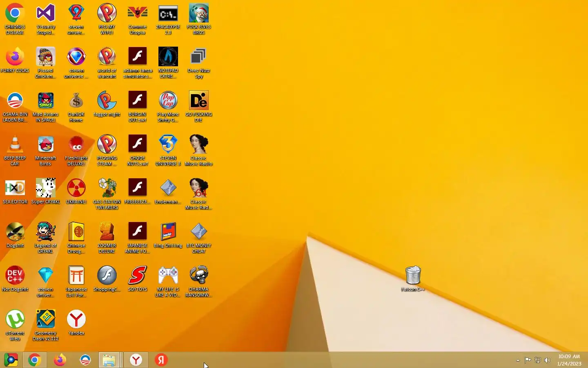
Task: Select the JAPANESE ANIME FO... Flash icon
Action: (x=137, y=238)
